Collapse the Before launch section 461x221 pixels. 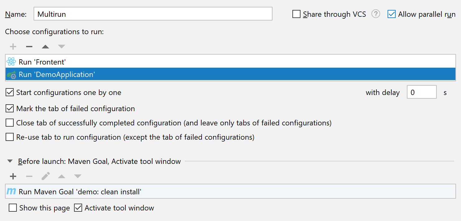pos(10,161)
